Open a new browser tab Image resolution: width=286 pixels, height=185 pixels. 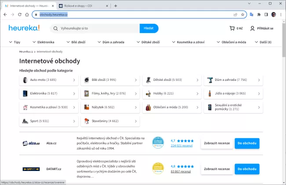(x=116, y=6)
